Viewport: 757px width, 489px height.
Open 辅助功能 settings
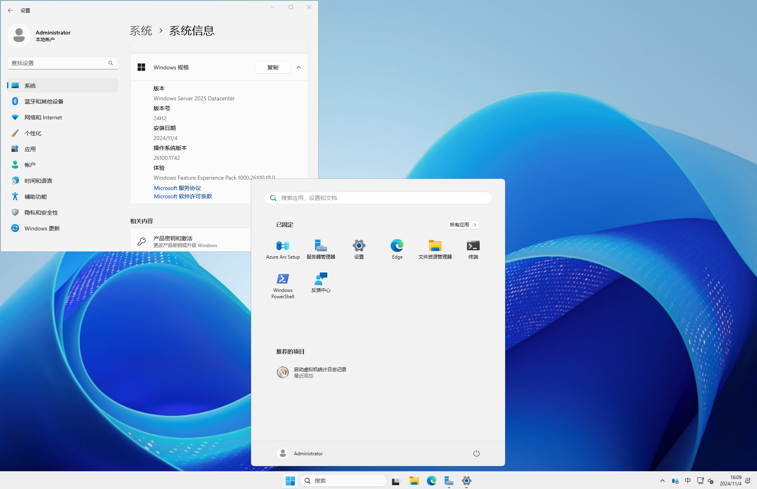click(62, 197)
